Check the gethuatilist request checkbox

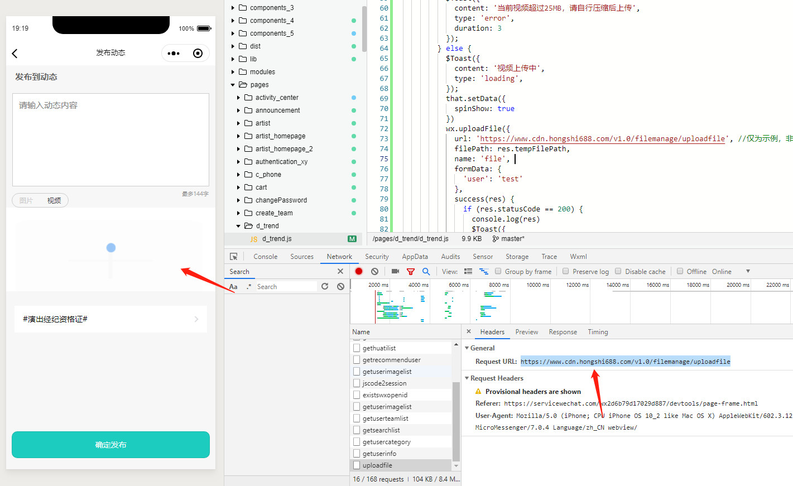tap(357, 348)
